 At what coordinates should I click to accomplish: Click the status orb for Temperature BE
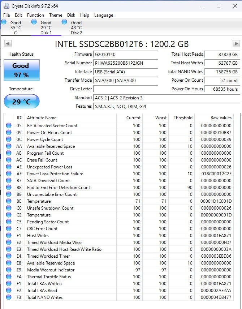coord(9,201)
